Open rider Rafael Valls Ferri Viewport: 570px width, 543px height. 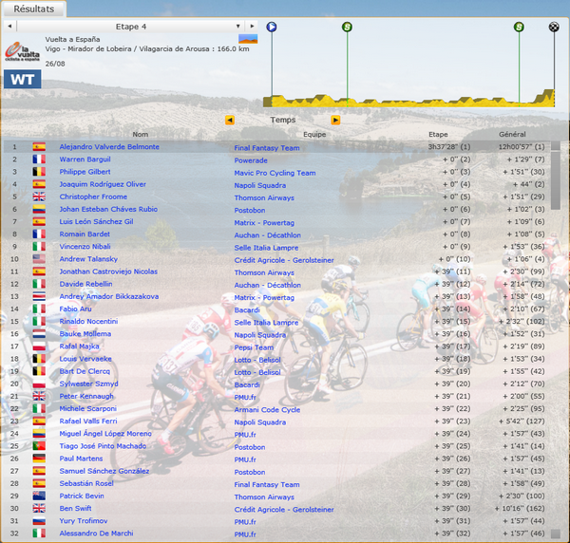coord(88,421)
